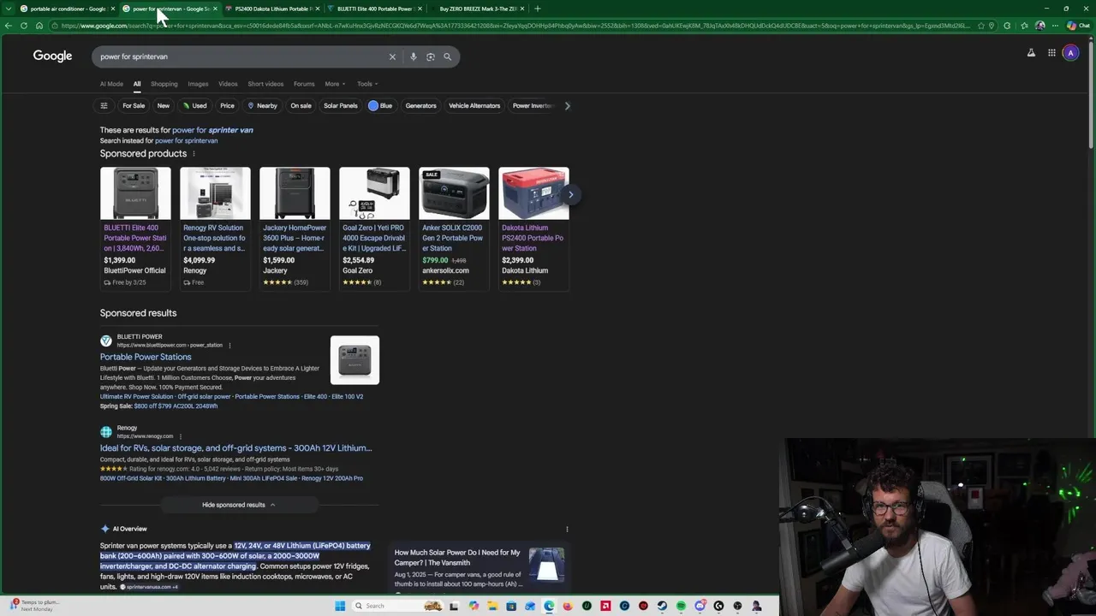Toggle the For Sale filter chip

134,106
